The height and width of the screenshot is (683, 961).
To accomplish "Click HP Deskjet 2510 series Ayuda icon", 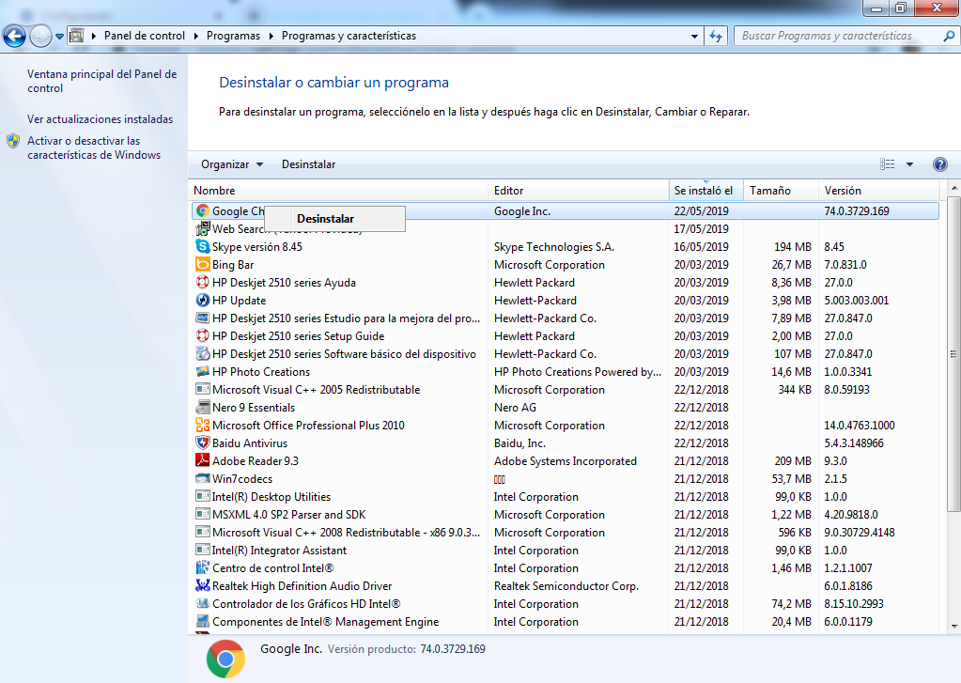I will pyautogui.click(x=202, y=282).
